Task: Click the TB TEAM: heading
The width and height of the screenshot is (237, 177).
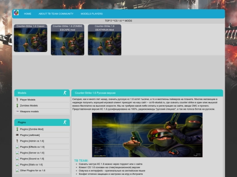Action: 81,160
